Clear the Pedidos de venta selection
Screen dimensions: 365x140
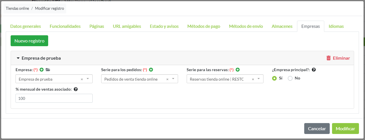coord(167,79)
